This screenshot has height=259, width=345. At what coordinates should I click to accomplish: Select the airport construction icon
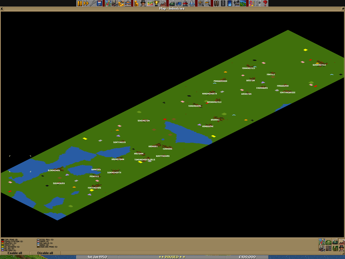(x=236, y=3)
